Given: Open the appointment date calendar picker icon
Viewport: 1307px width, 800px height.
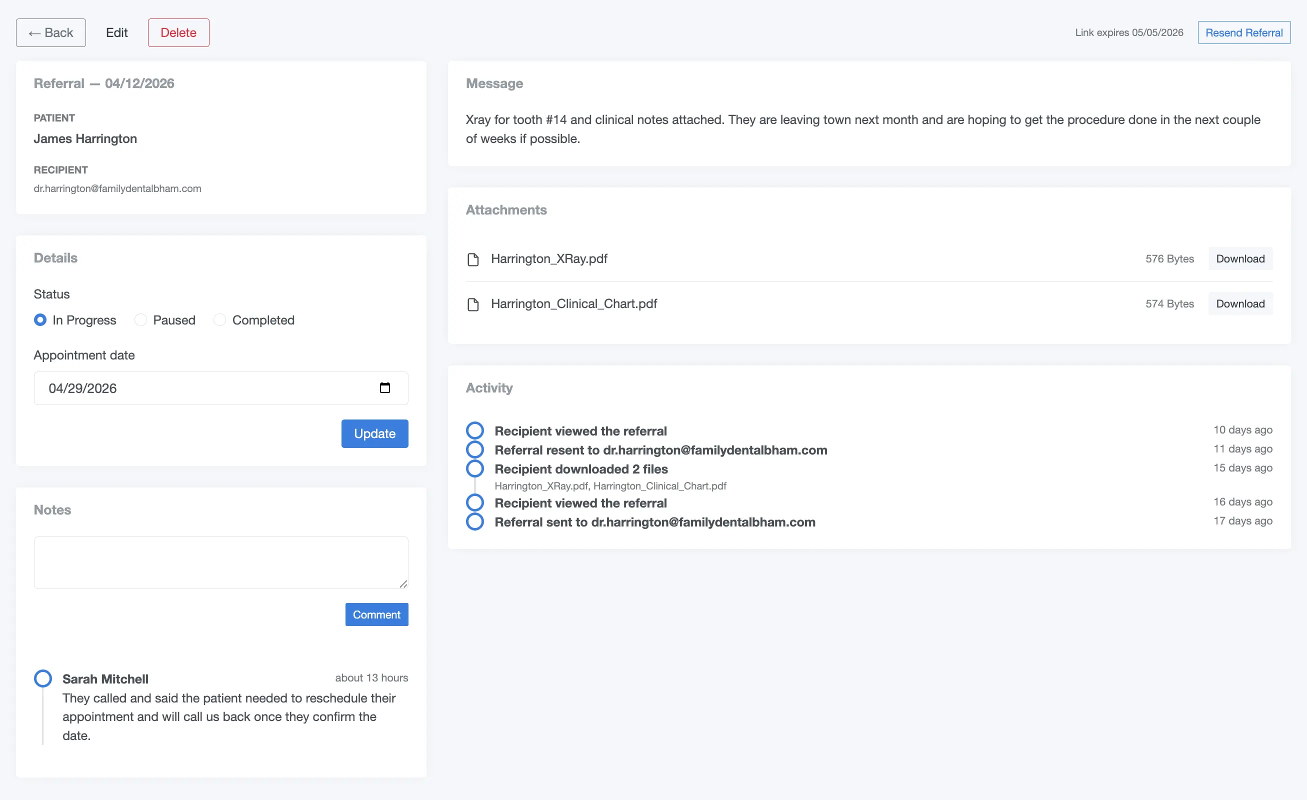Looking at the screenshot, I should coord(384,388).
